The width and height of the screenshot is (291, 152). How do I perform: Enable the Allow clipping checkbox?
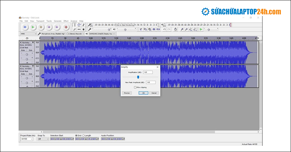click(135, 87)
